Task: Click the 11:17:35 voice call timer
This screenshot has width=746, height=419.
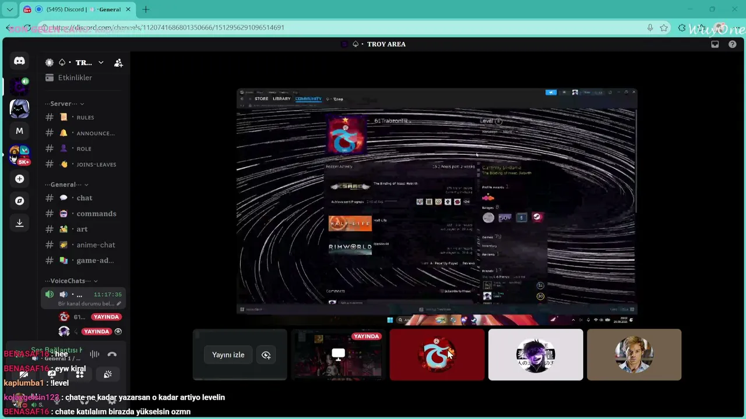Action: pyautogui.click(x=107, y=294)
